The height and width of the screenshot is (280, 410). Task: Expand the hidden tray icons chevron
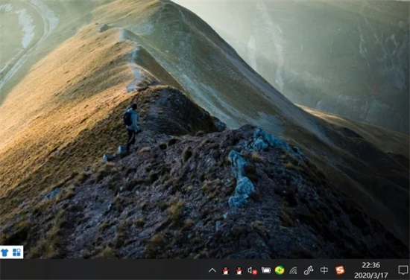point(212,270)
